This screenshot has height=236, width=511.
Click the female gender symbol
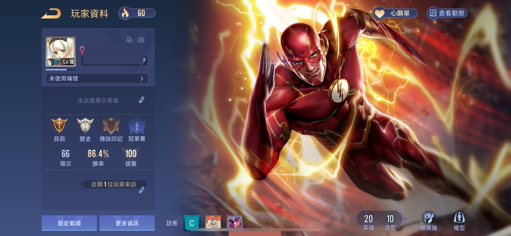click(x=82, y=50)
